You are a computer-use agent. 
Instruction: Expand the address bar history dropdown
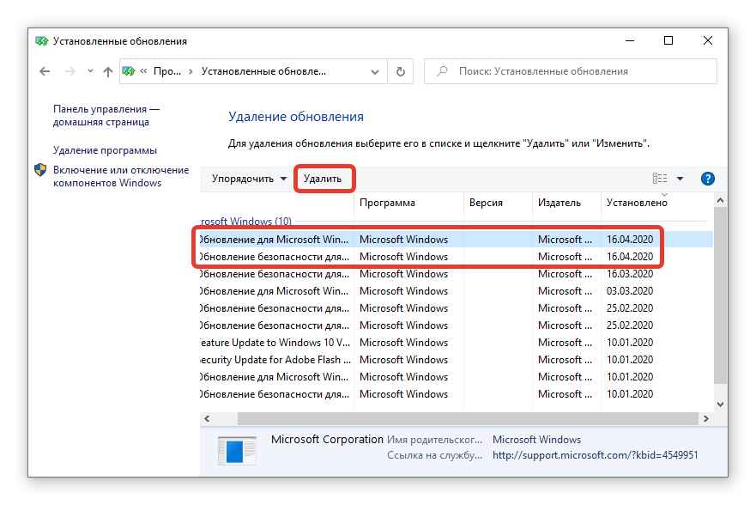click(x=374, y=72)
